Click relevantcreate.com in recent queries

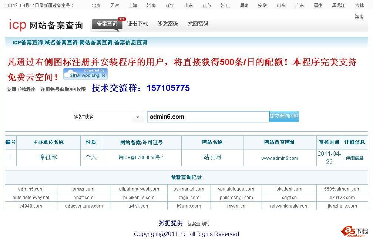pyautogui.click(x=289, y=206)
